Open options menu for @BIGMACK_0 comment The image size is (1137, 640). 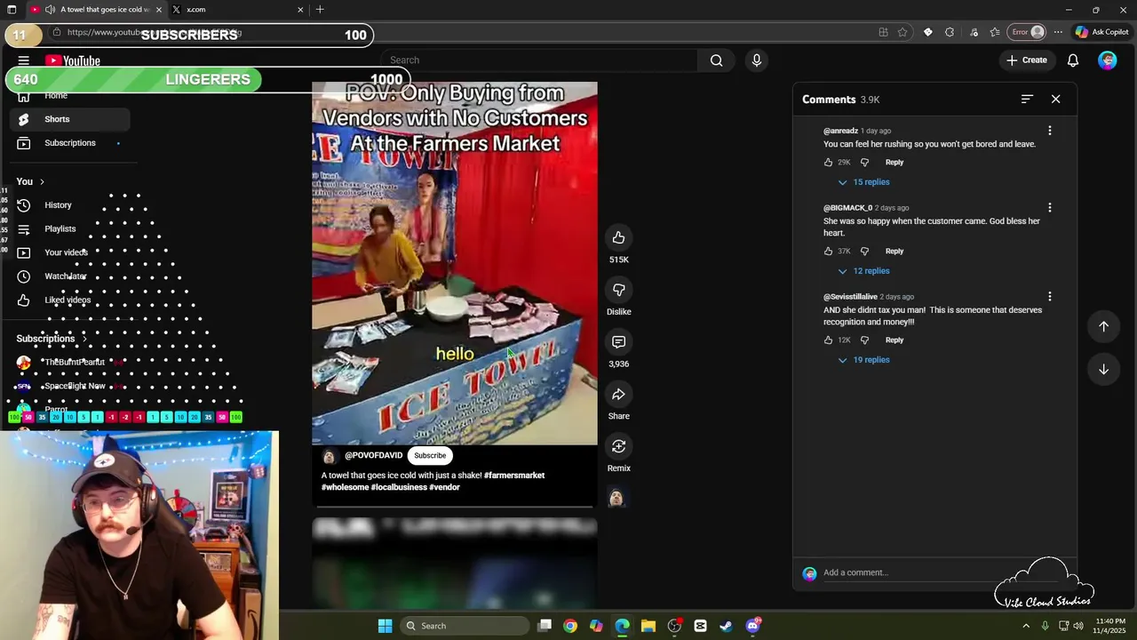1049,208
